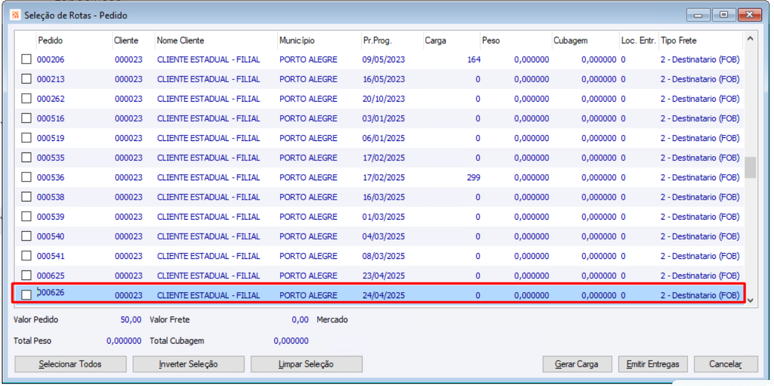Click date 06/01/2025
This screenshot has width=774, height=386.
coord(384,138)
